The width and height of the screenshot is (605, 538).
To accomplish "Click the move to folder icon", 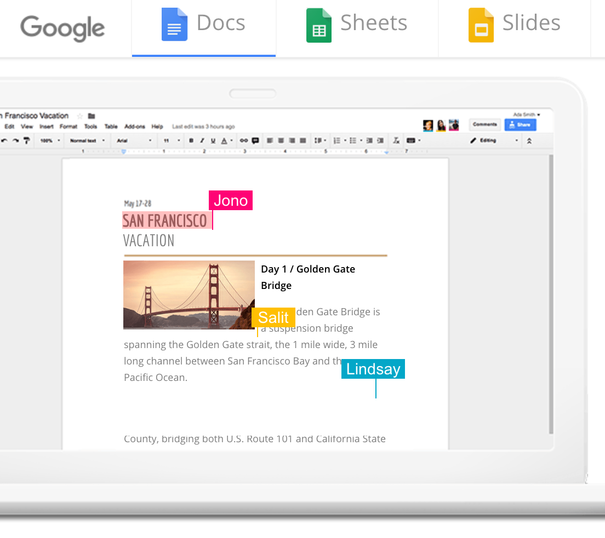I will coord(92,116).
